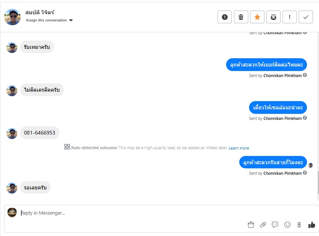Click the สมบัติ วิจิตร์ contact name
Screen dimensions: 319x236
tap(40, 12)
